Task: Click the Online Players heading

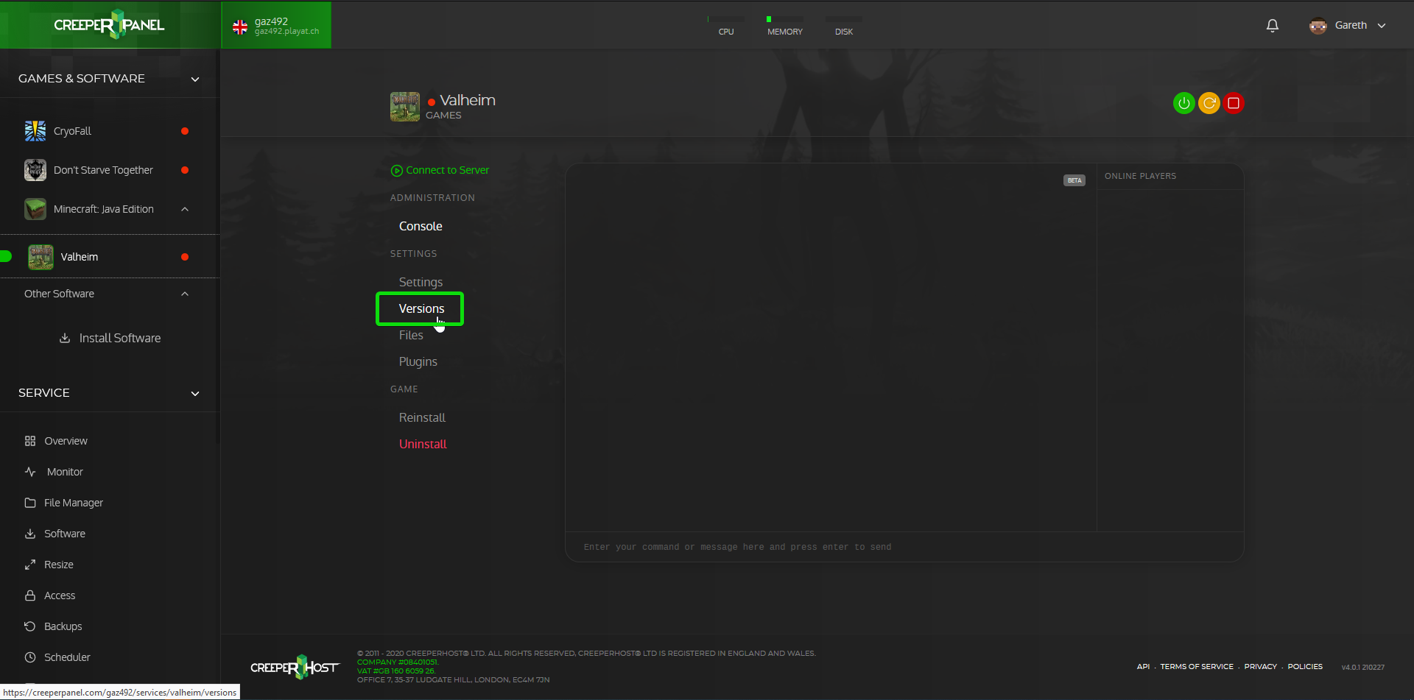Action: click(x=1140, y=176)
